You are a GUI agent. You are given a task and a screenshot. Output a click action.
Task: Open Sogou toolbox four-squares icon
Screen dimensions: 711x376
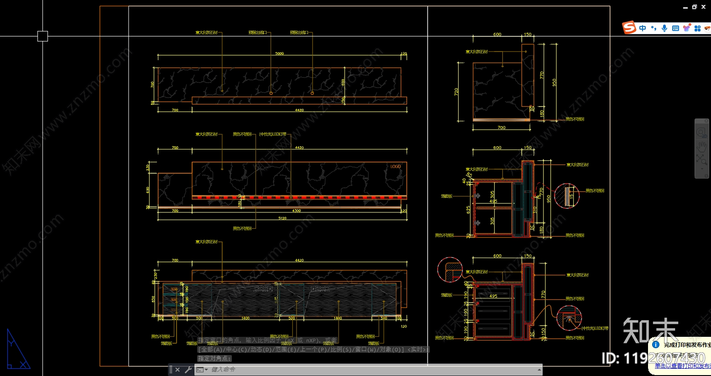pos(697,28)
